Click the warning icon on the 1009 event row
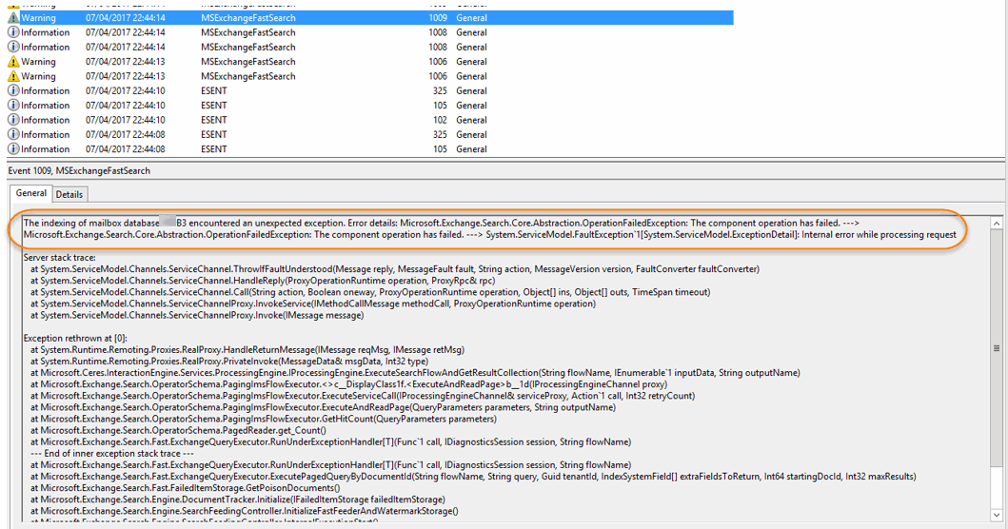This screenshot has width=1008, height=529. [13, 18]
